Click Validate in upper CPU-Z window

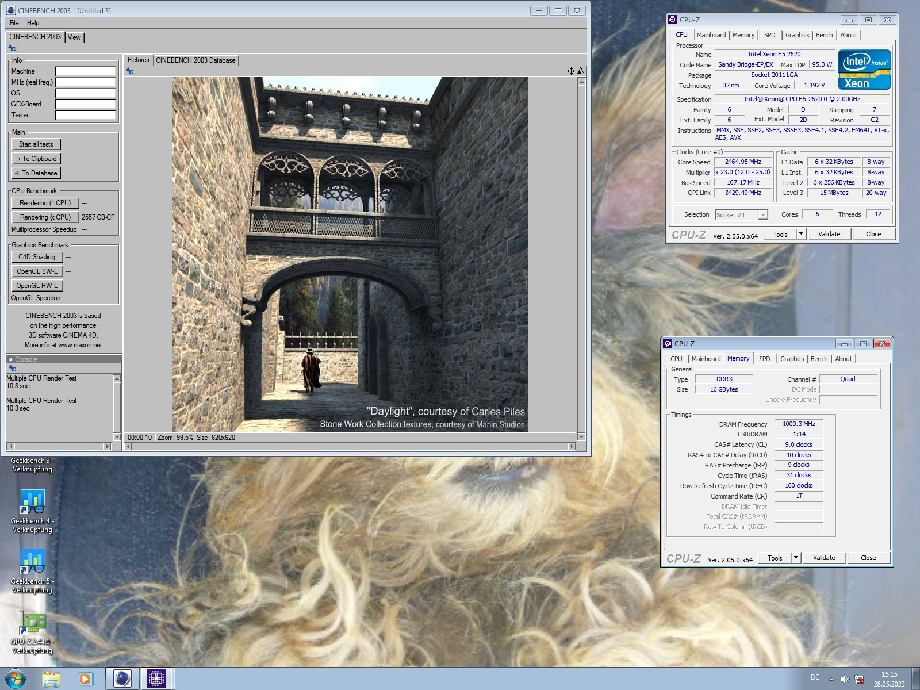[x=829, y=234]
